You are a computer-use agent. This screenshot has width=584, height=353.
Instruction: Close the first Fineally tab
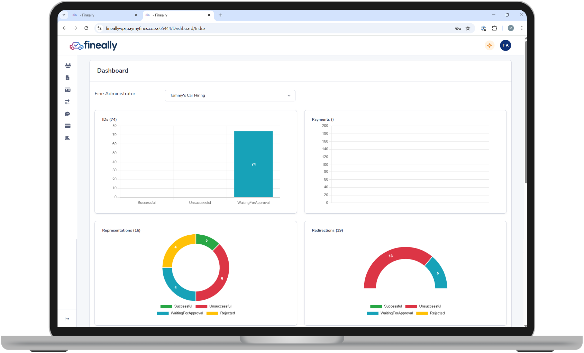coord(136,15)
